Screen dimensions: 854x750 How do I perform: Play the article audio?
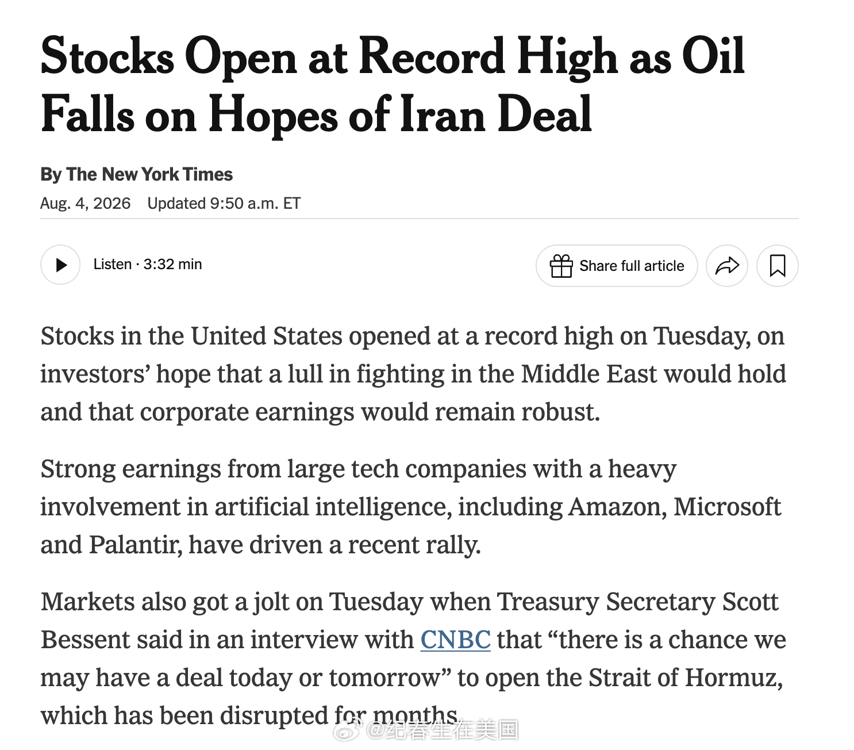(60, 265)
